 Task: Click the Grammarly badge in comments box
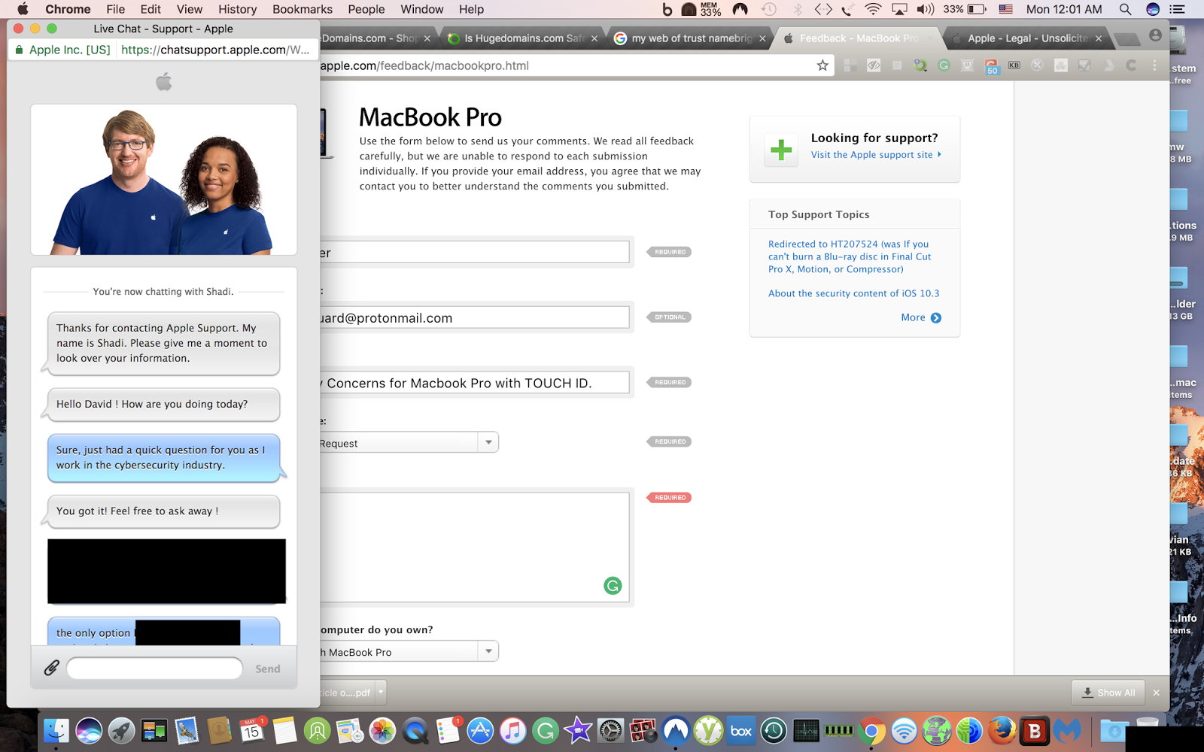613,586
